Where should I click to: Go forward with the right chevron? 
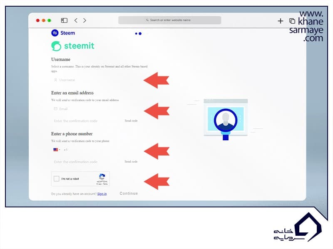coord(84,20)
